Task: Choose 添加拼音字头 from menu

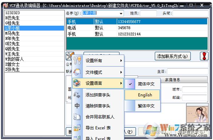Action: (98, 95)
